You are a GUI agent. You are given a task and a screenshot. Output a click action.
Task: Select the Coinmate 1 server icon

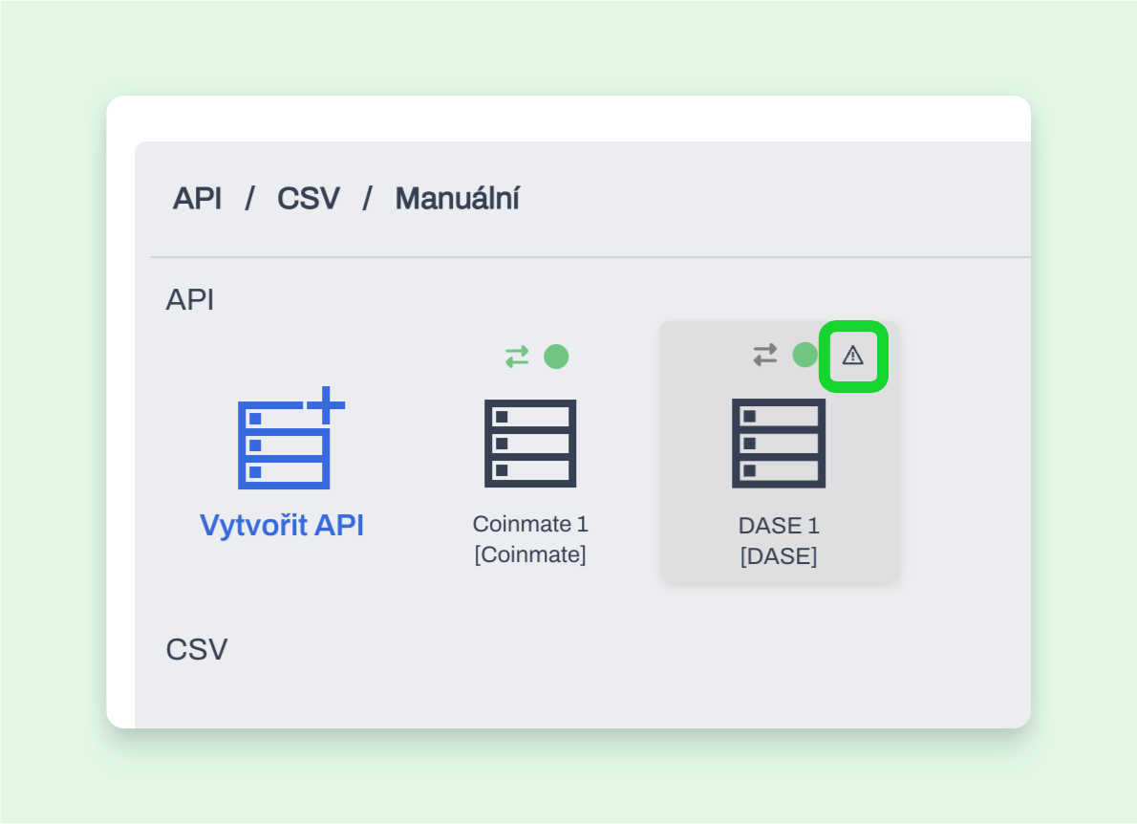pyautogui.click(x=530, y=444)
